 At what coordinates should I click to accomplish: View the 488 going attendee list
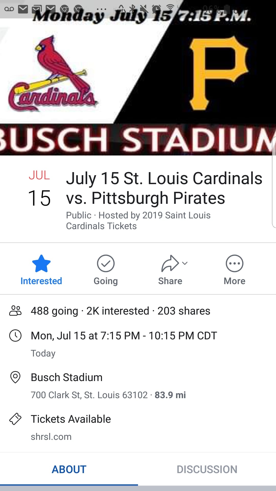(54, 311)
